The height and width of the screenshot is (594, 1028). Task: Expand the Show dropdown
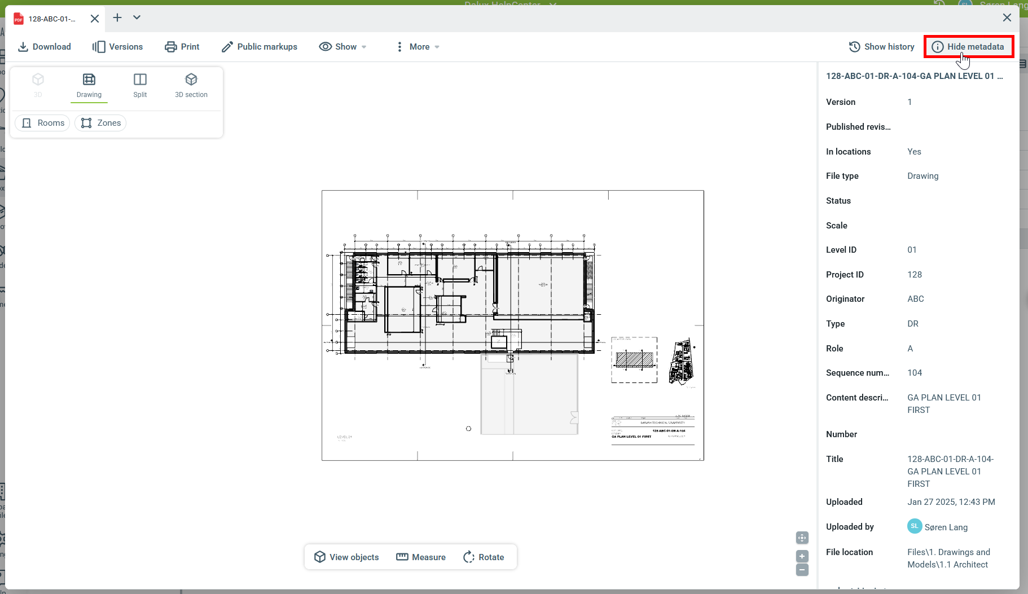(x=342, y=47)
